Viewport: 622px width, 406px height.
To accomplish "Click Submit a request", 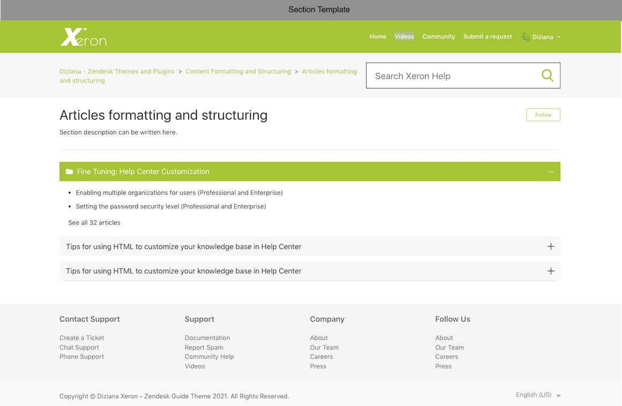I will pyautogui.click(x=487, y=36).
